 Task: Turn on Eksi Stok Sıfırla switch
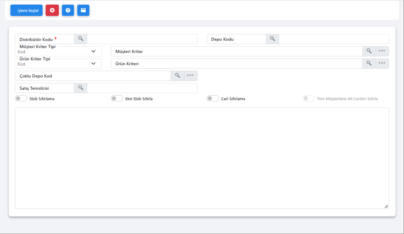(117, 99)
